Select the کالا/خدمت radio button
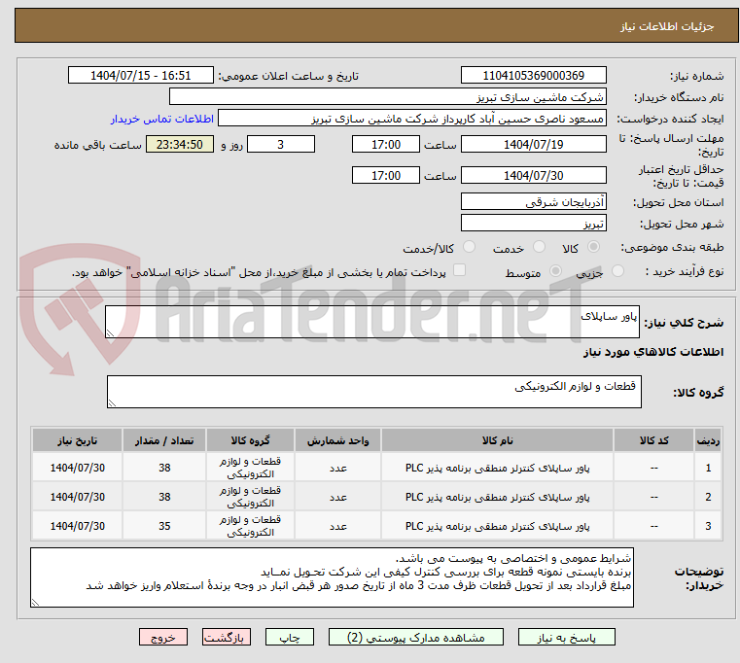 pos(469,247)
